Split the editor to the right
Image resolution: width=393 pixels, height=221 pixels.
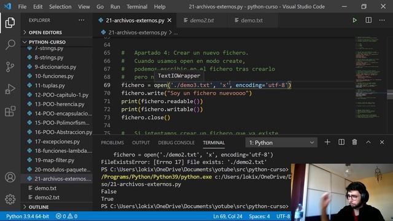tap(368, 20)
